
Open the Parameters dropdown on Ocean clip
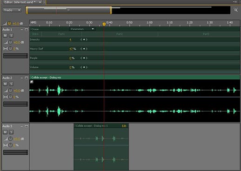coord(82,29)
